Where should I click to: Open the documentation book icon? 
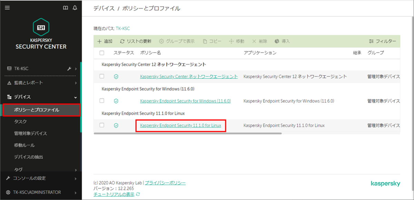[66, 8]
